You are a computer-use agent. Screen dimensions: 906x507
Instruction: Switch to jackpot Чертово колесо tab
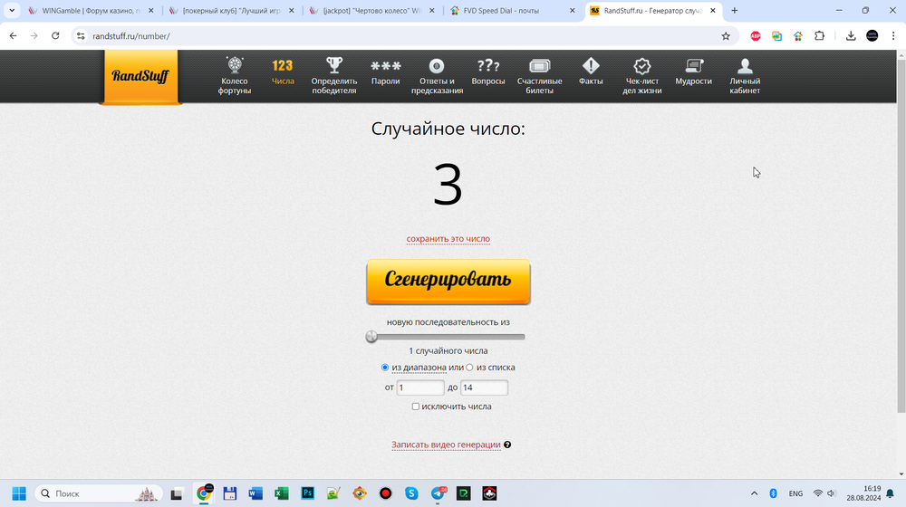[372, 10]
